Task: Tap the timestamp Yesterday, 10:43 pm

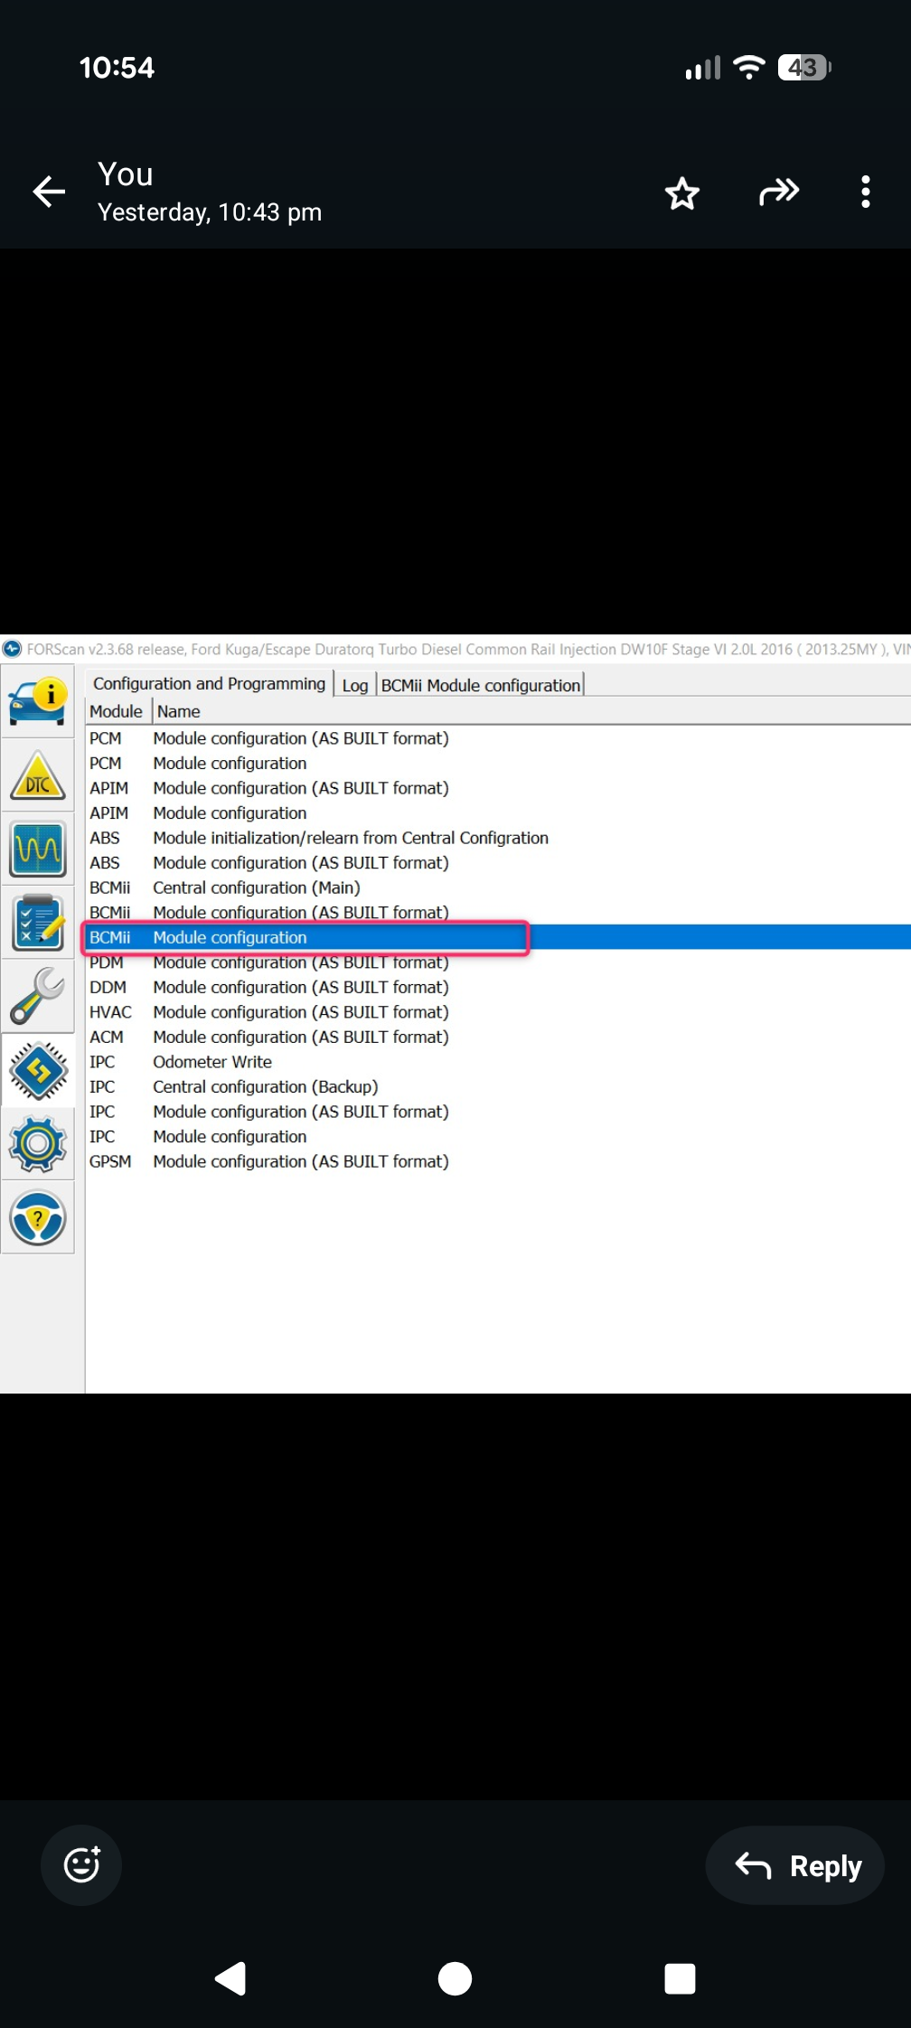Action: click(210, 212)
